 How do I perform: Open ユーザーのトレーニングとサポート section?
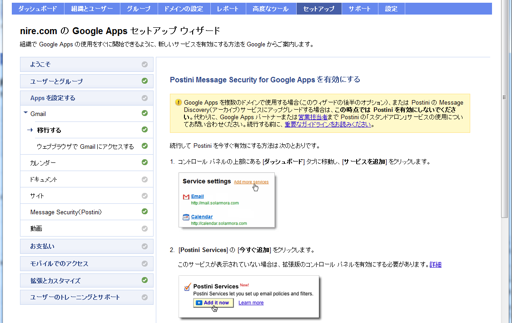86,297
